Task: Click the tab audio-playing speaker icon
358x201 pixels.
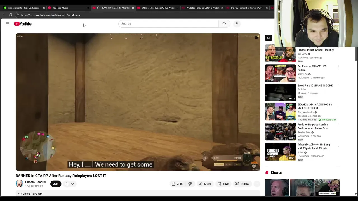Action: [x=99, y=8]
